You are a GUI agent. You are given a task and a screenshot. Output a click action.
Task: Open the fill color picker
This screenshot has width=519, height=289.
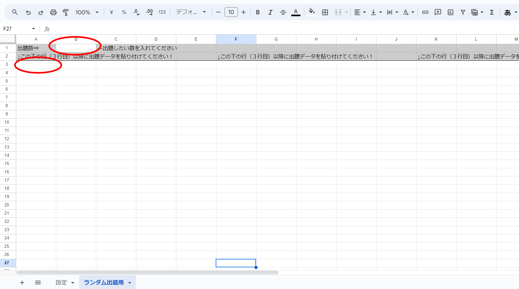click(x=312, y=12)
